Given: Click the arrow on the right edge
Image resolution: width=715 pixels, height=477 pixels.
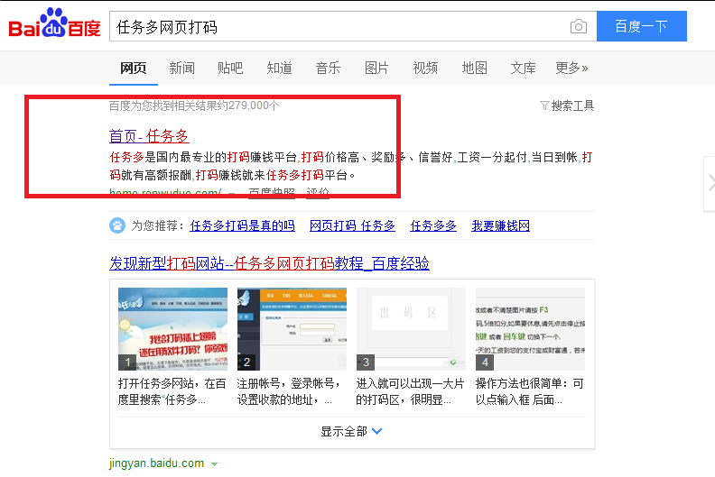Looking at the screenshot, I should click(710, 183).
